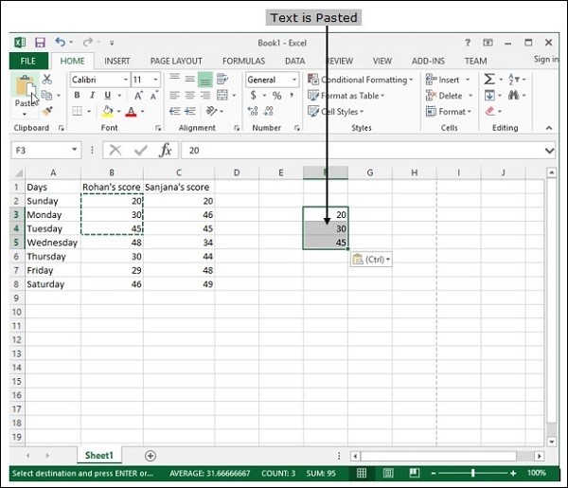This screenshot has height=488, width=568.
Task: Toggle Italic formatting
Action: tap(93, 96)
